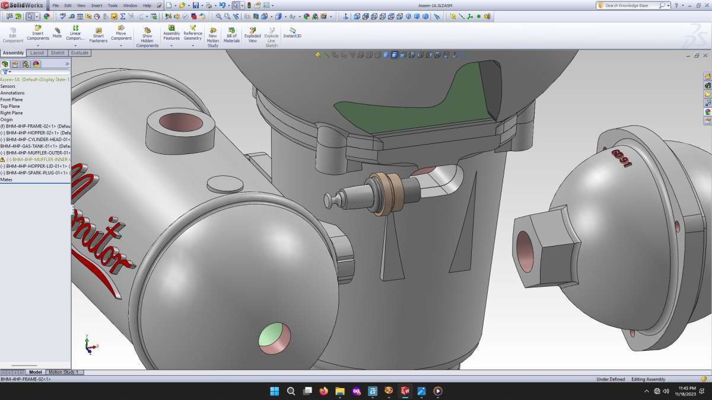
Task: Click the Rebuild traffic light icon
Action: pos(249,5)
